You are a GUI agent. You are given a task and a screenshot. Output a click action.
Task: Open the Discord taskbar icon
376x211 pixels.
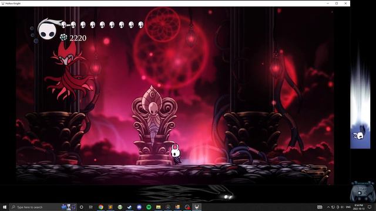139,207
